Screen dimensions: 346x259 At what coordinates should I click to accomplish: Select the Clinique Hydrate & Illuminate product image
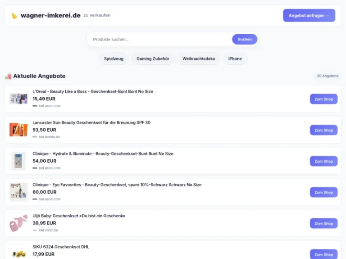(18, 161)
